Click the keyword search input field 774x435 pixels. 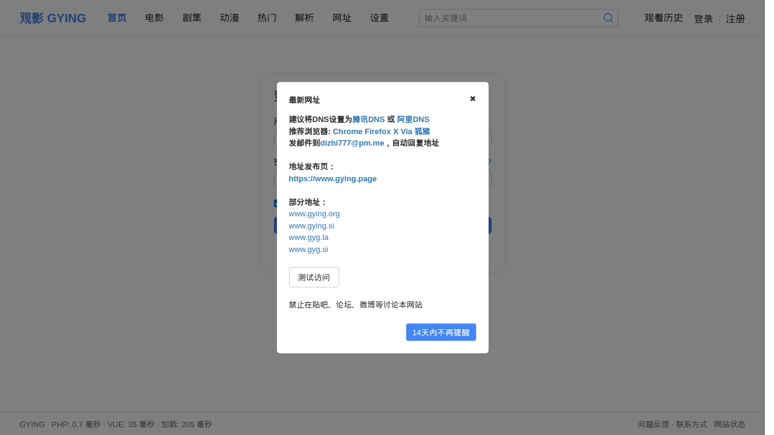coord(511,18)
